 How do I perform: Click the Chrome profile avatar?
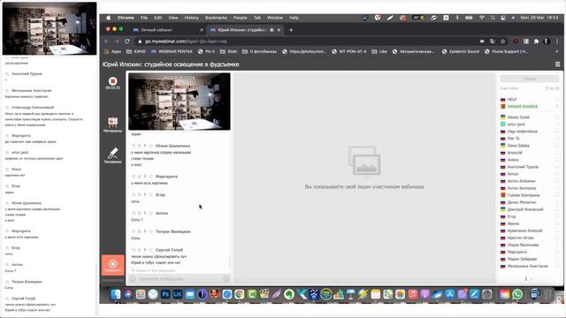pyautogui.click(x=547, y=42)
